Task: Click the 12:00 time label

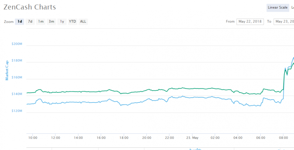Action: [56, 138]
